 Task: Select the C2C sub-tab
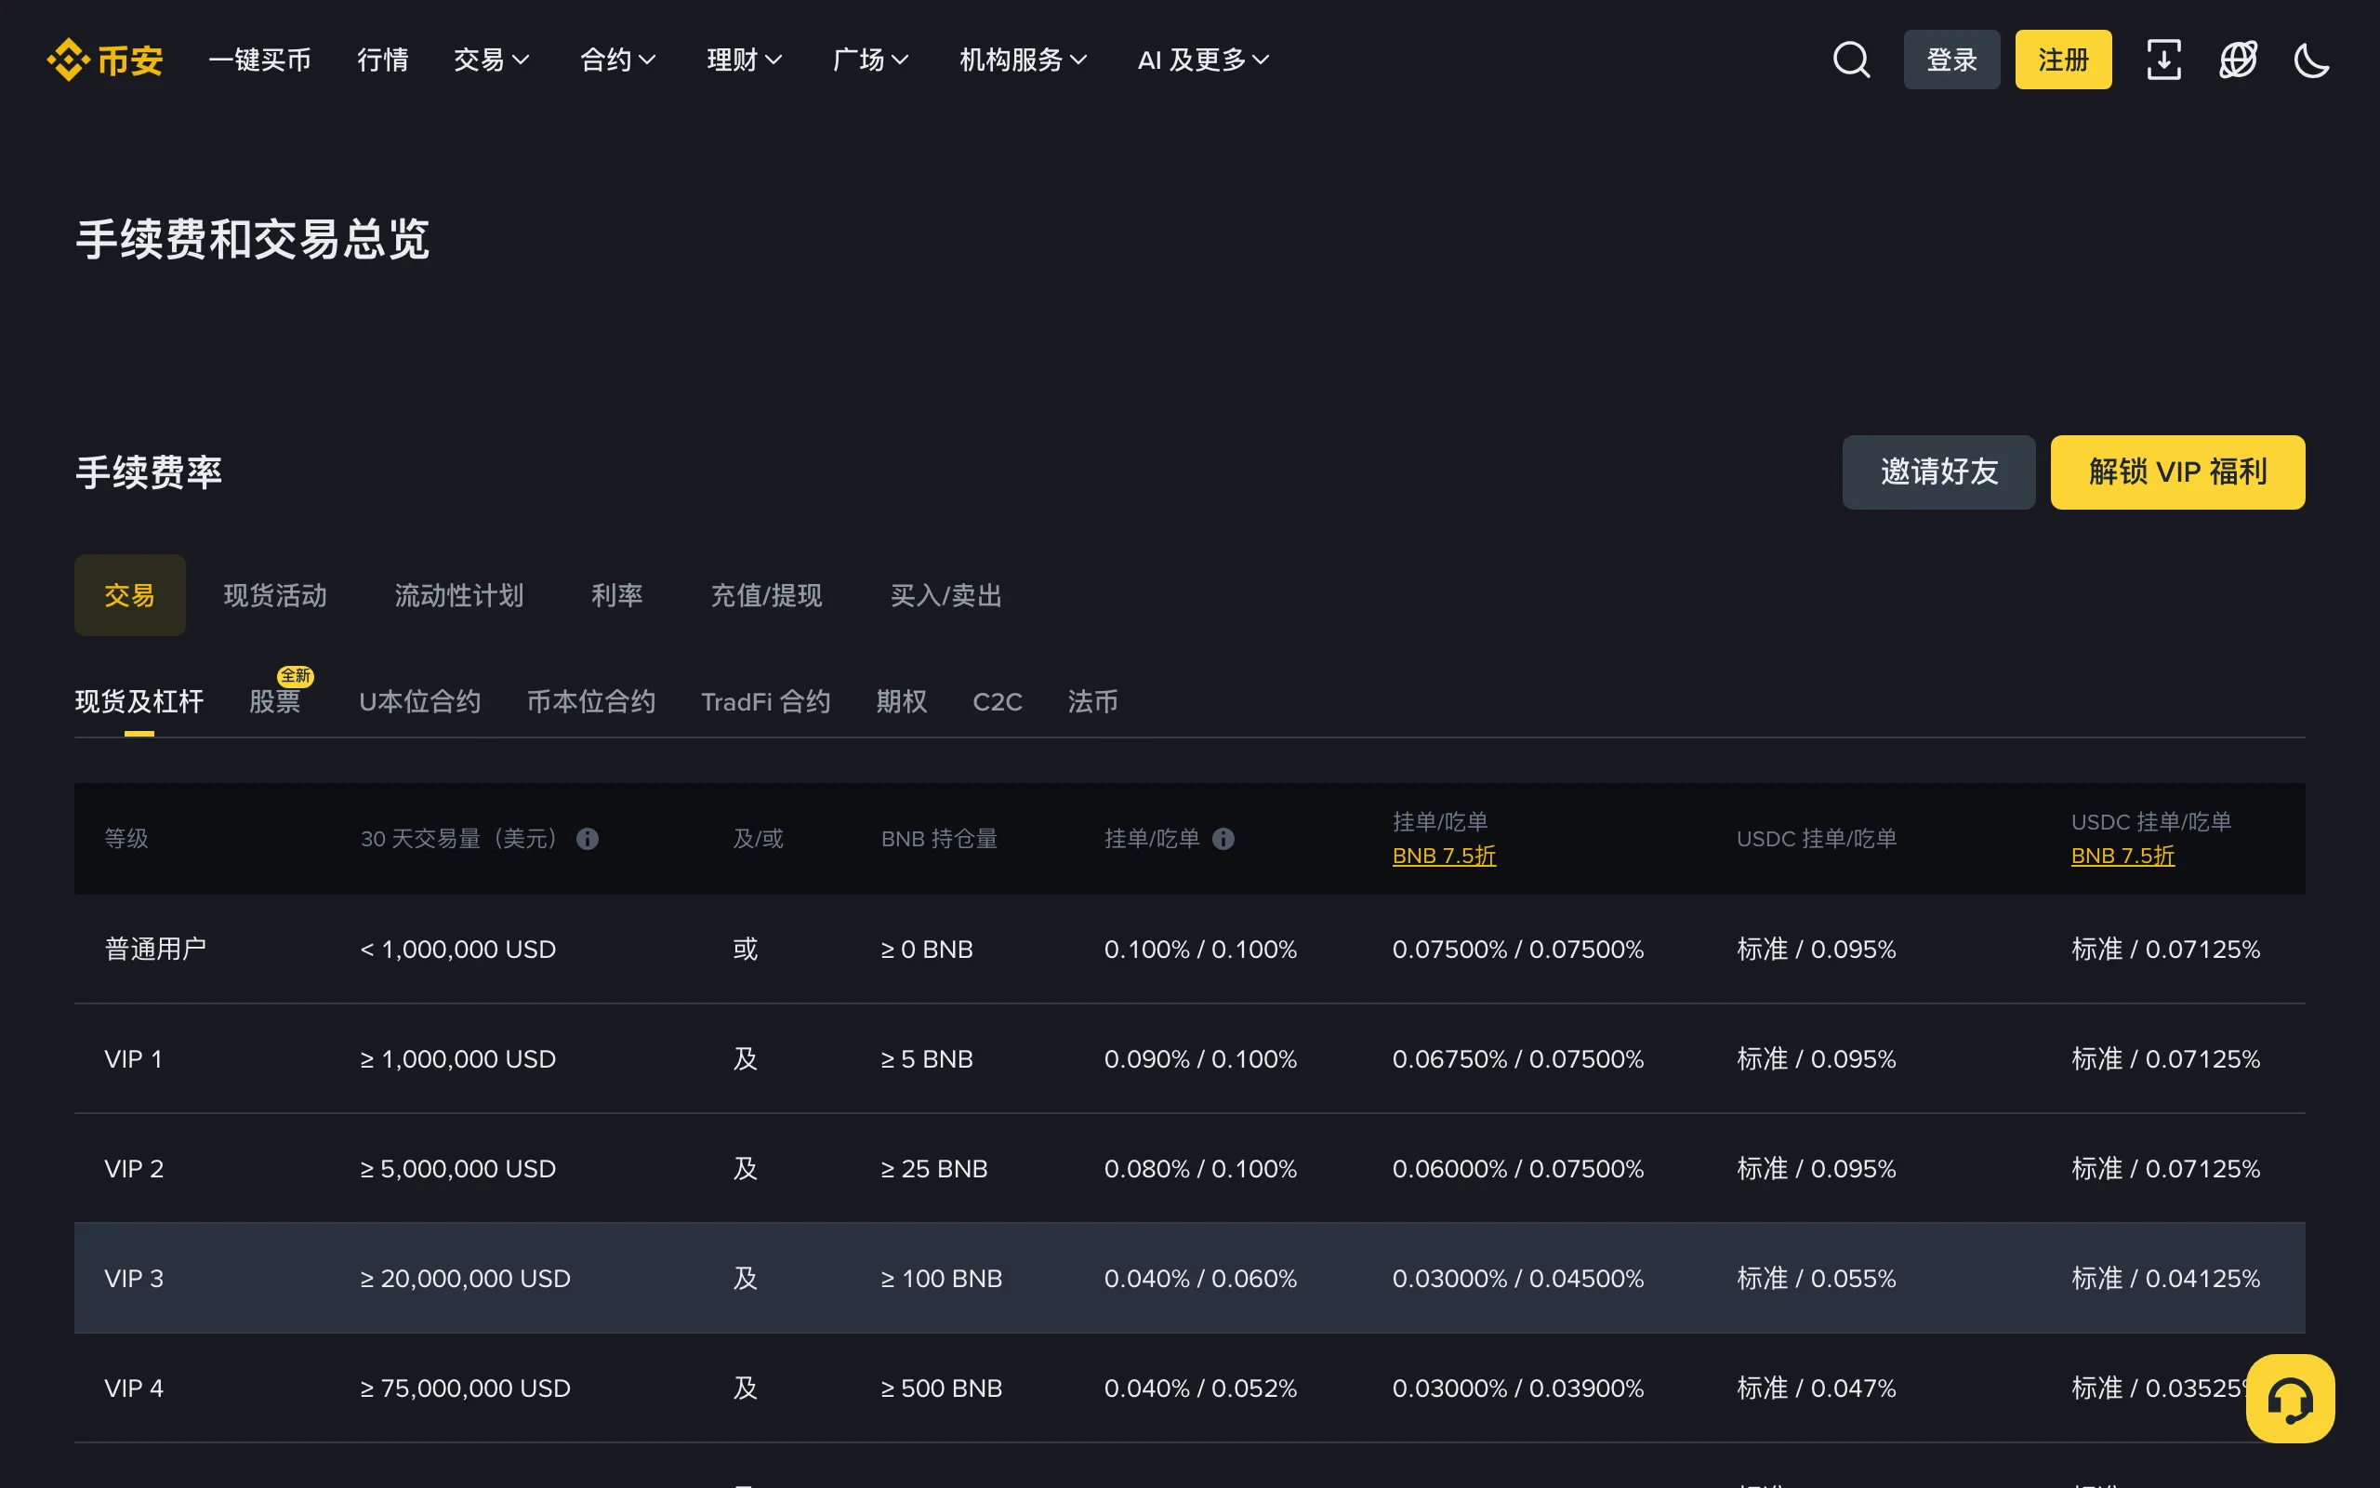pos(998,701)
